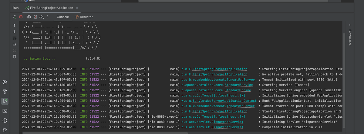
Task: Open the Services tool window hexagon icon
Action: click(x=5, y=82)
